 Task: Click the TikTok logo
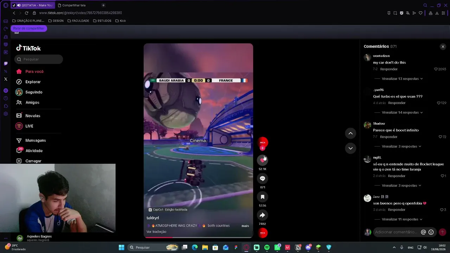pyautogui.click(x=28, y=48)
